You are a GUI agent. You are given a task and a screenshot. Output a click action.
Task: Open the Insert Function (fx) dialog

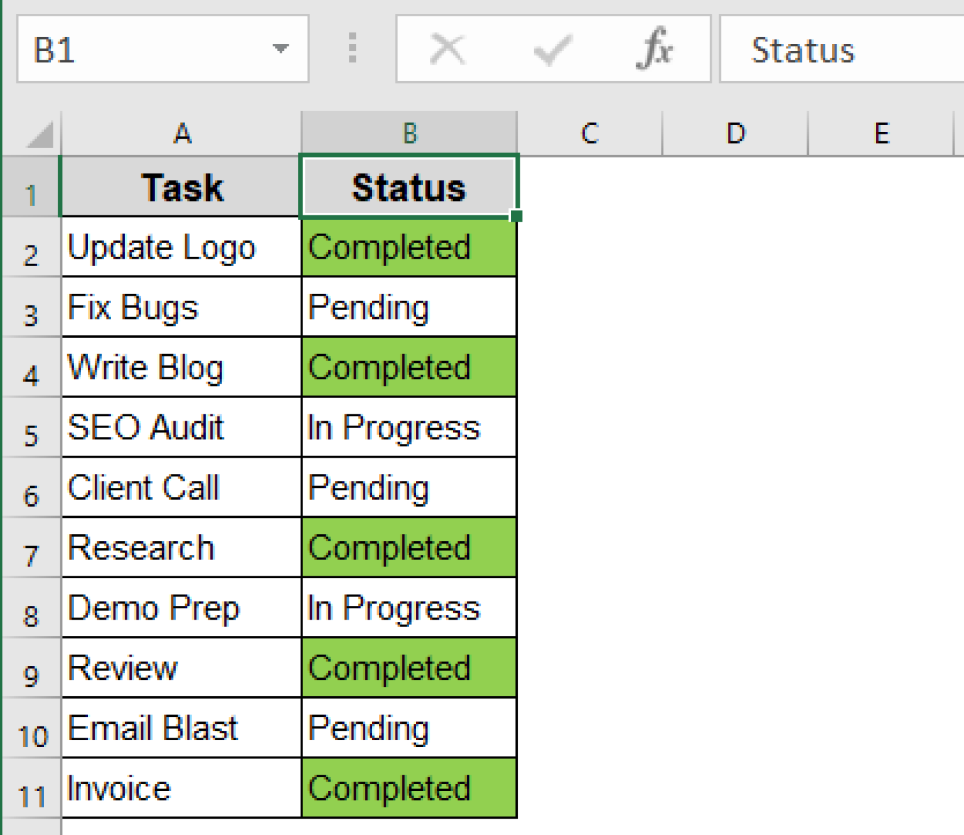pyautogui.click(x=656, y=49)
